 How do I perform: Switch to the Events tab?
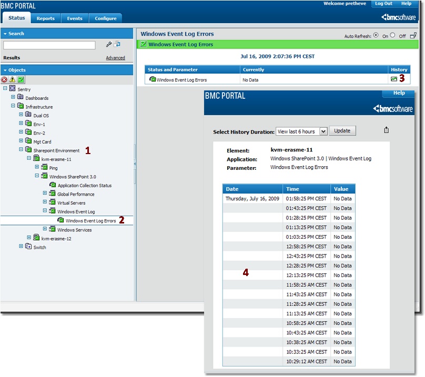coord(75,18)
